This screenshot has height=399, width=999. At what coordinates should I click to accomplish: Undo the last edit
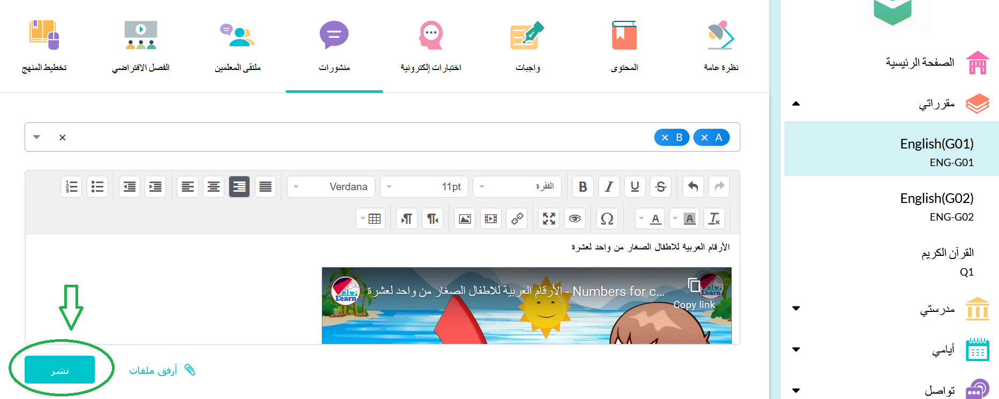point(693,187)
